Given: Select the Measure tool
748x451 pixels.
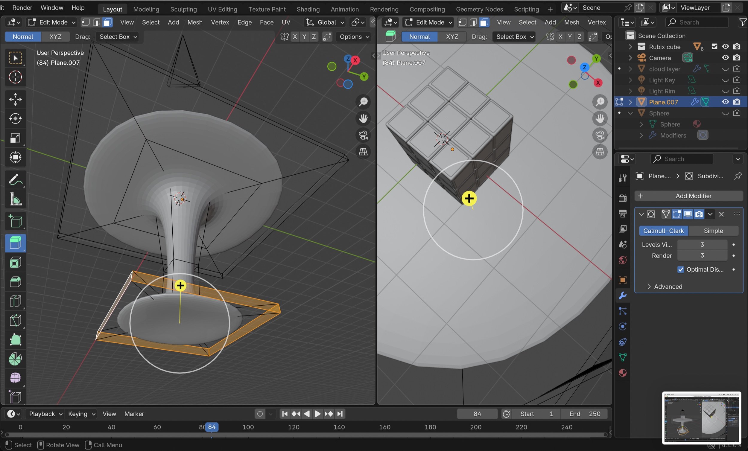Looking at the screenshot, I should 15,199.
